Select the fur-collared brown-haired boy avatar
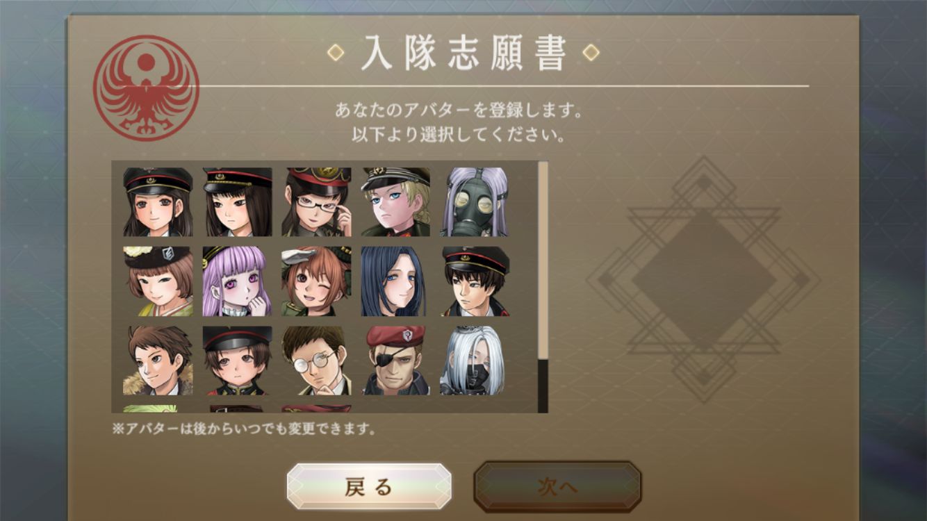 pos(158,361)
